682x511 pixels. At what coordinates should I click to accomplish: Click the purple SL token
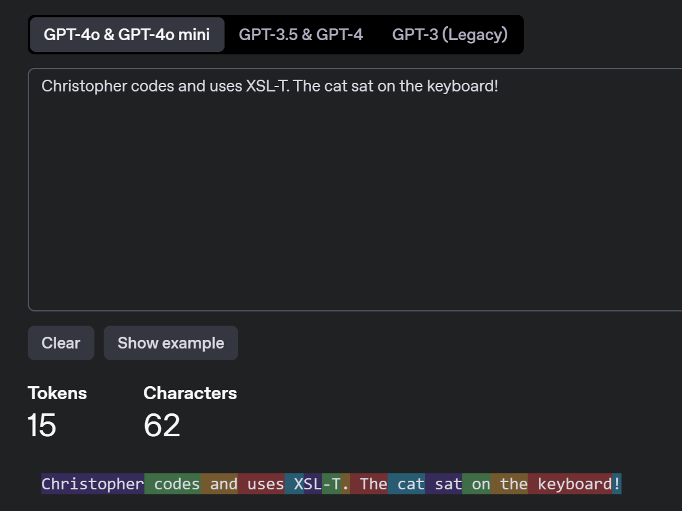[x=313, y=484]
